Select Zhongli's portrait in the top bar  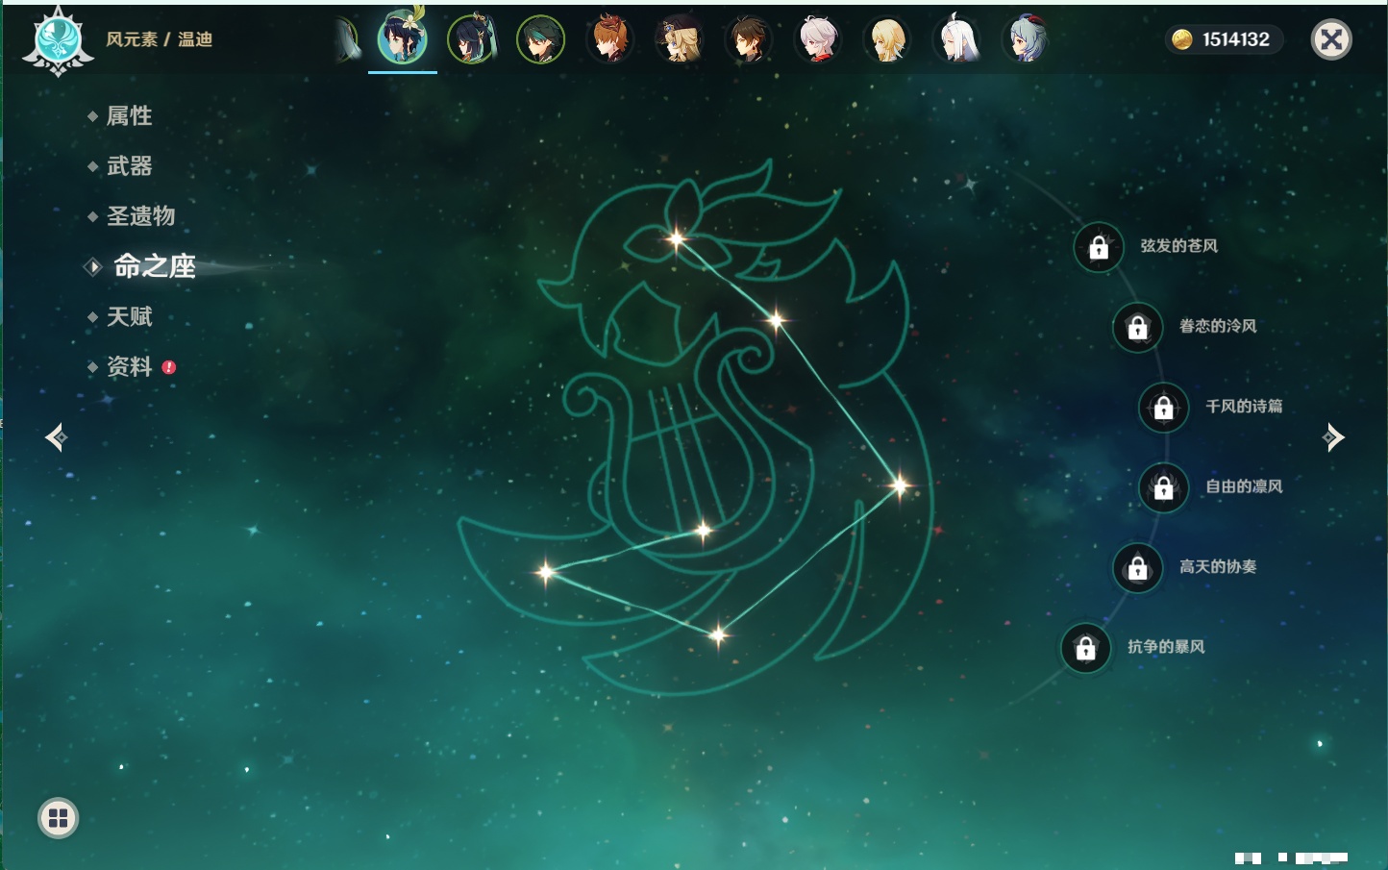click(x=748, y=40)
